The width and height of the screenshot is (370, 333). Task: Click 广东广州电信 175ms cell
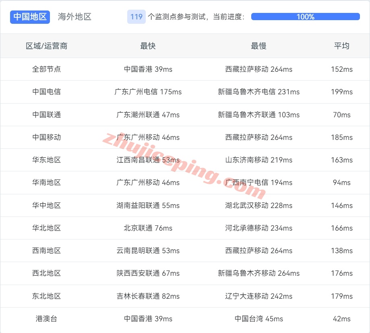point(148,92)
